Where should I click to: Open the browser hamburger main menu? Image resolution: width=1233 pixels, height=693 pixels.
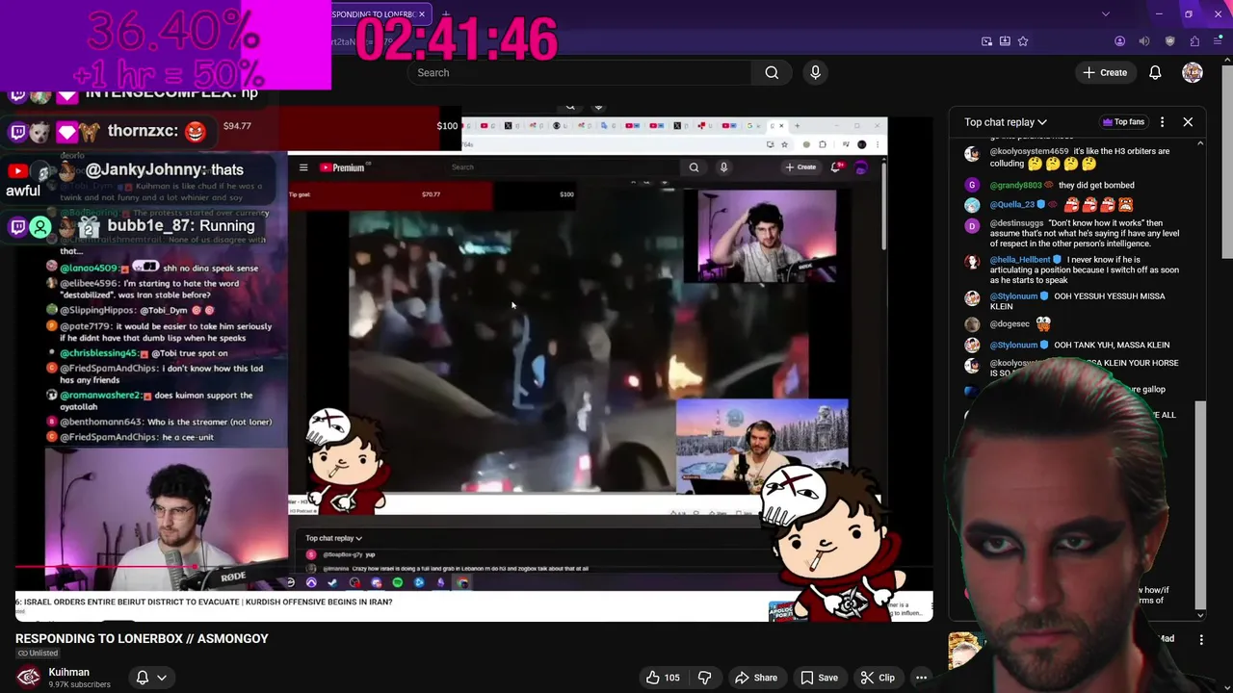pyautogui.click(x=1219, y=41)
